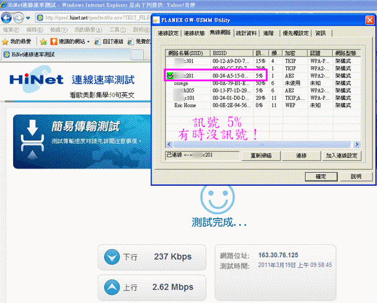Select the HiNet連線速率測試 browser tab
This screenshot has height=303, width=377.
tap(66, 55)
